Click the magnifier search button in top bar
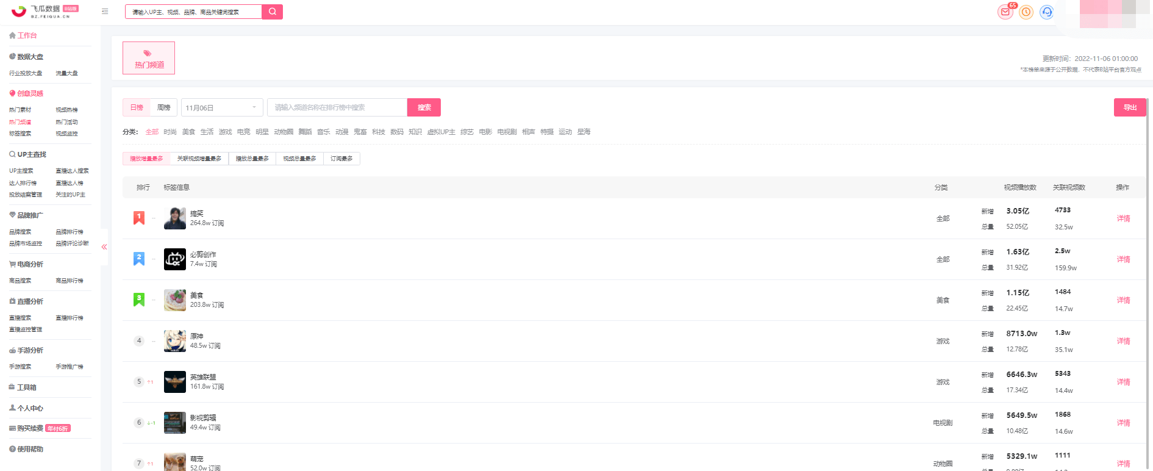The image size is (1153, 471). point(273,12)
